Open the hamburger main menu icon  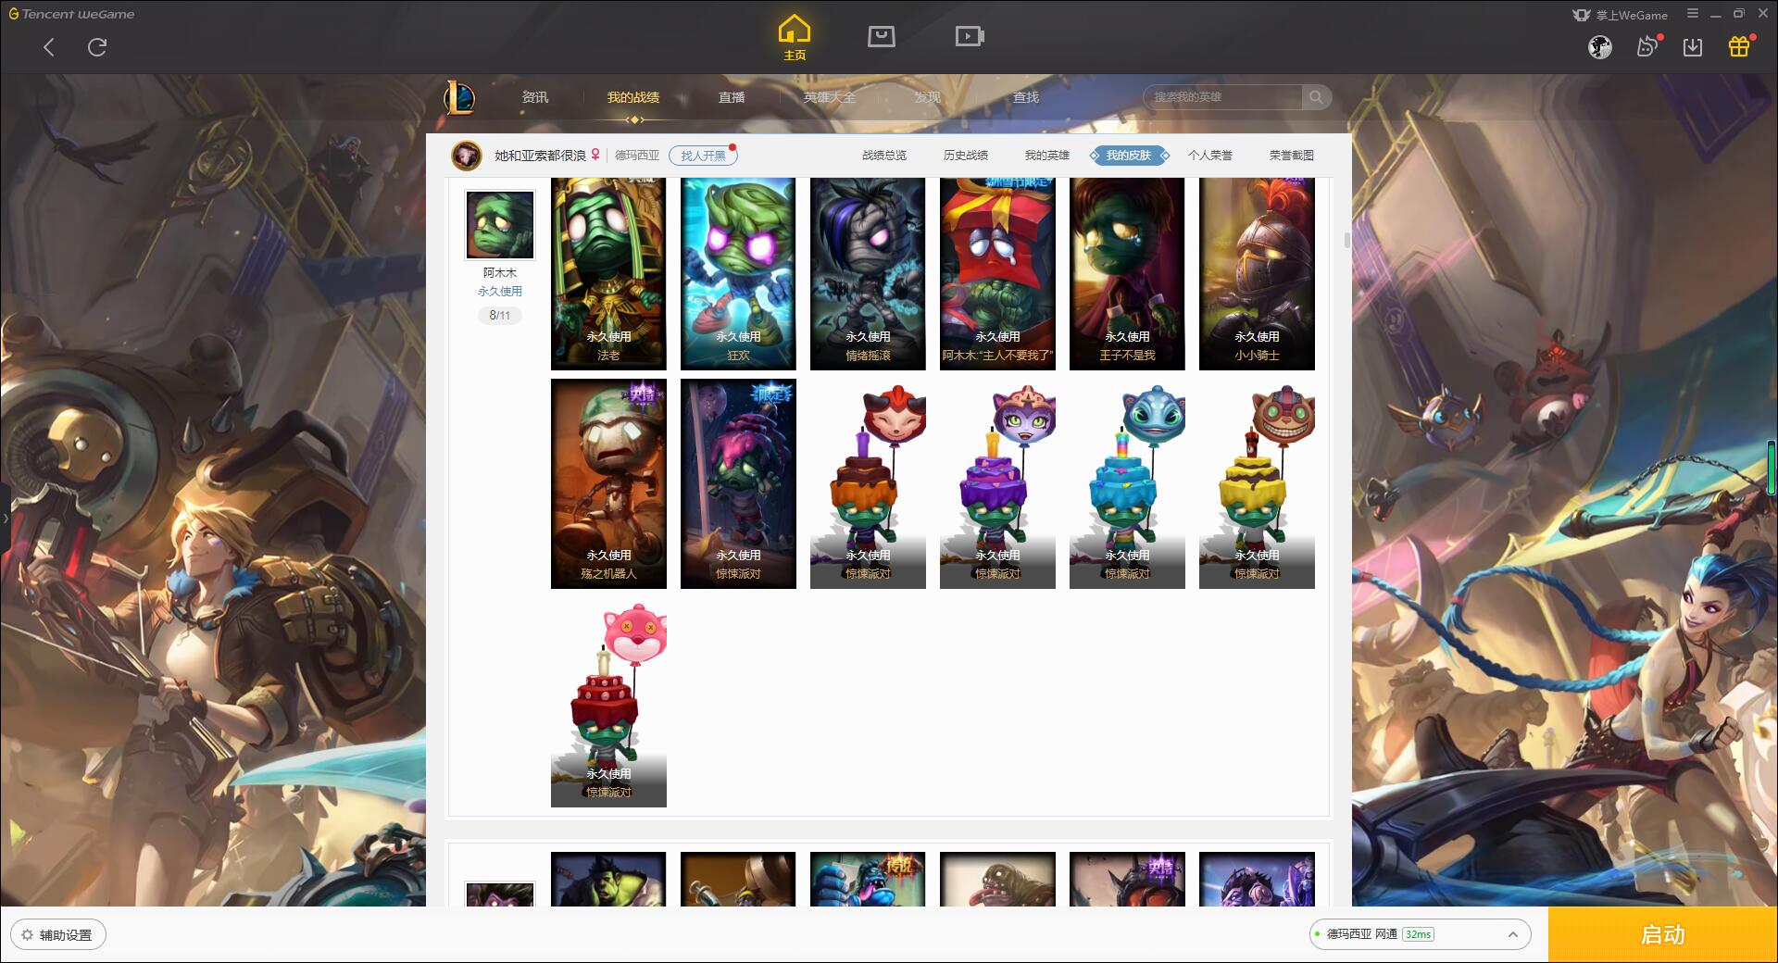point(1693,14)
